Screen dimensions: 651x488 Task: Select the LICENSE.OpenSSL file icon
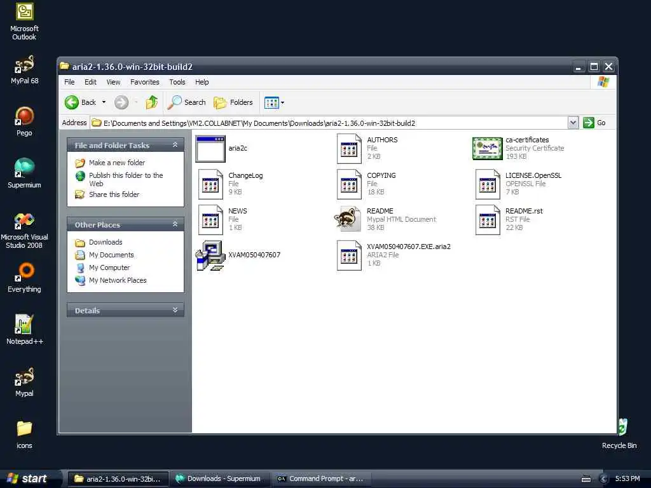coord(488,184)
